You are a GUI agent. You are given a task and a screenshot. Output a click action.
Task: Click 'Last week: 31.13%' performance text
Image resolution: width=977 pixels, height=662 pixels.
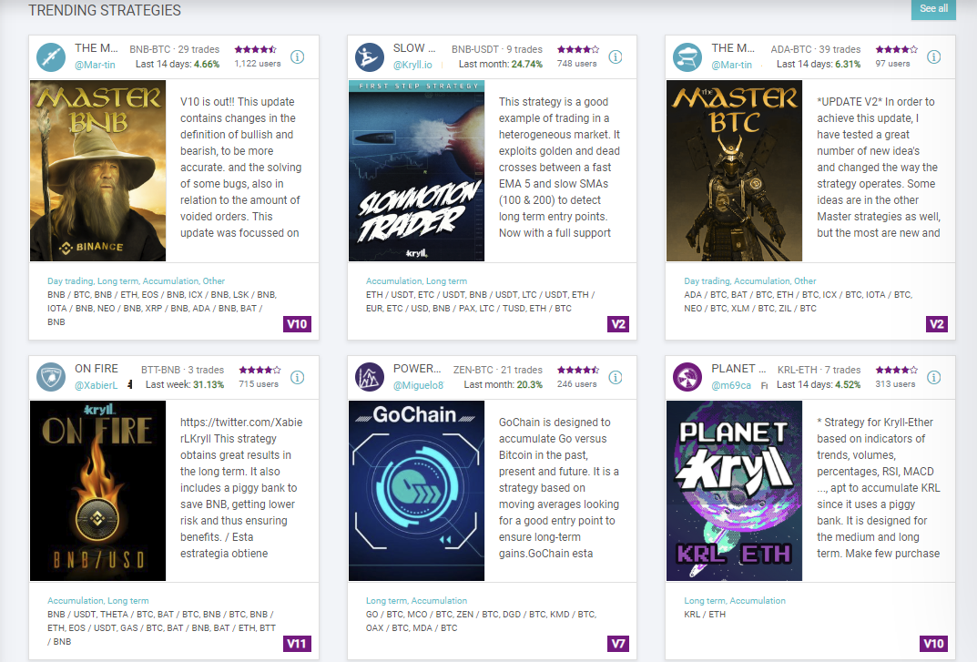coord(185,384)
